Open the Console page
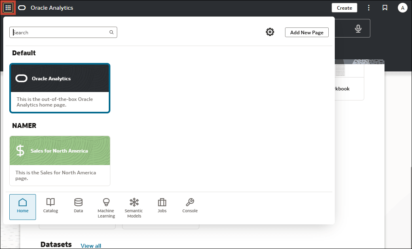This screenshot has width=412, height=249. 190,206
